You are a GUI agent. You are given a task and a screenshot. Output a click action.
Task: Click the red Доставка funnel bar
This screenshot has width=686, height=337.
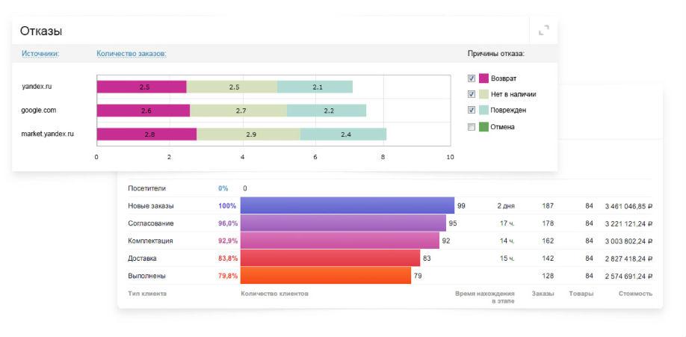coord(330,258)
